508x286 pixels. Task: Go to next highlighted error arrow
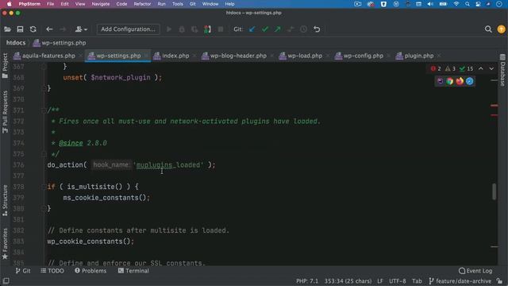(x=491, y=69)
